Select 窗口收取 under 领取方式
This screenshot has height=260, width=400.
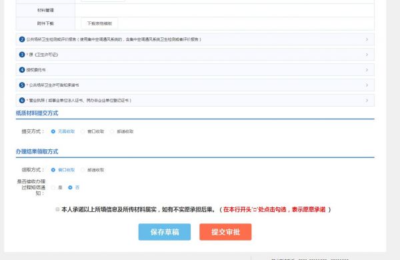click(53, 170)
